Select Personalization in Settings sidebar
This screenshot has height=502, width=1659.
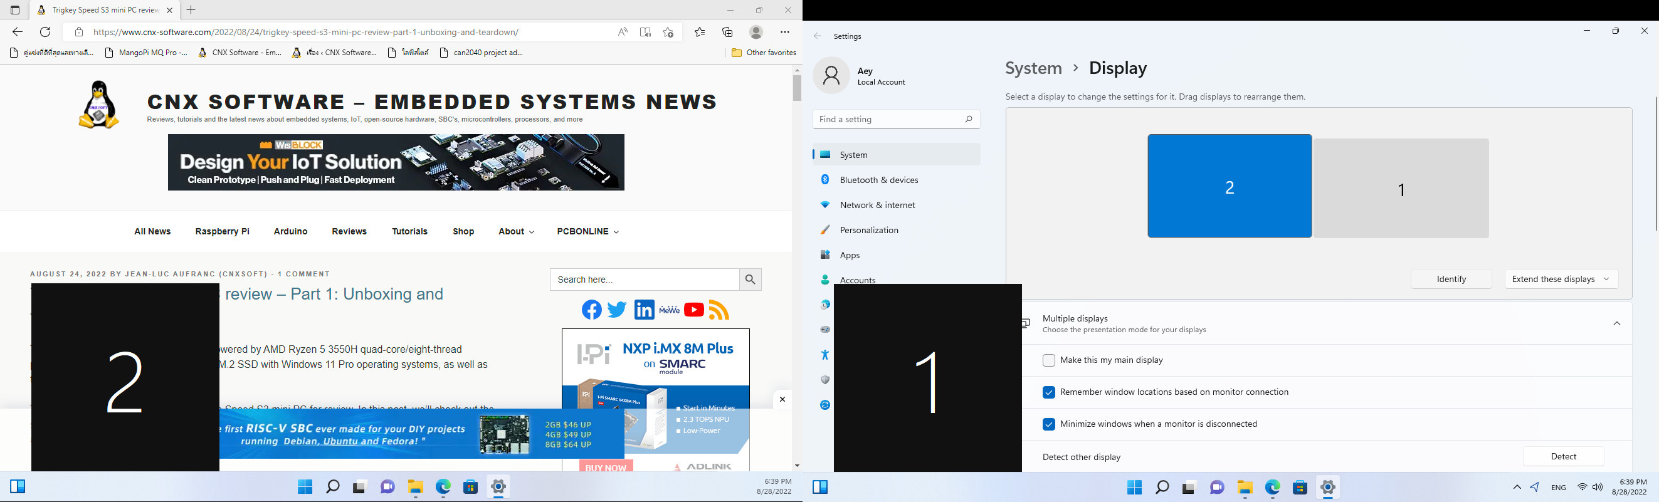897,231
